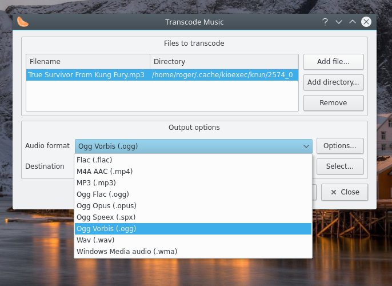The height and width of the screenshot is (286, 392).
Task: Choose Ogg Opus (.opus) format
Action: click(193, 206)
